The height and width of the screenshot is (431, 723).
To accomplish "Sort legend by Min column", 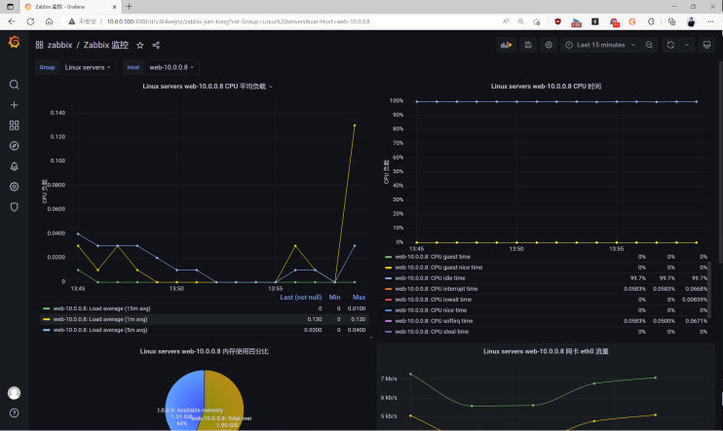I will (x=335, y=298).
